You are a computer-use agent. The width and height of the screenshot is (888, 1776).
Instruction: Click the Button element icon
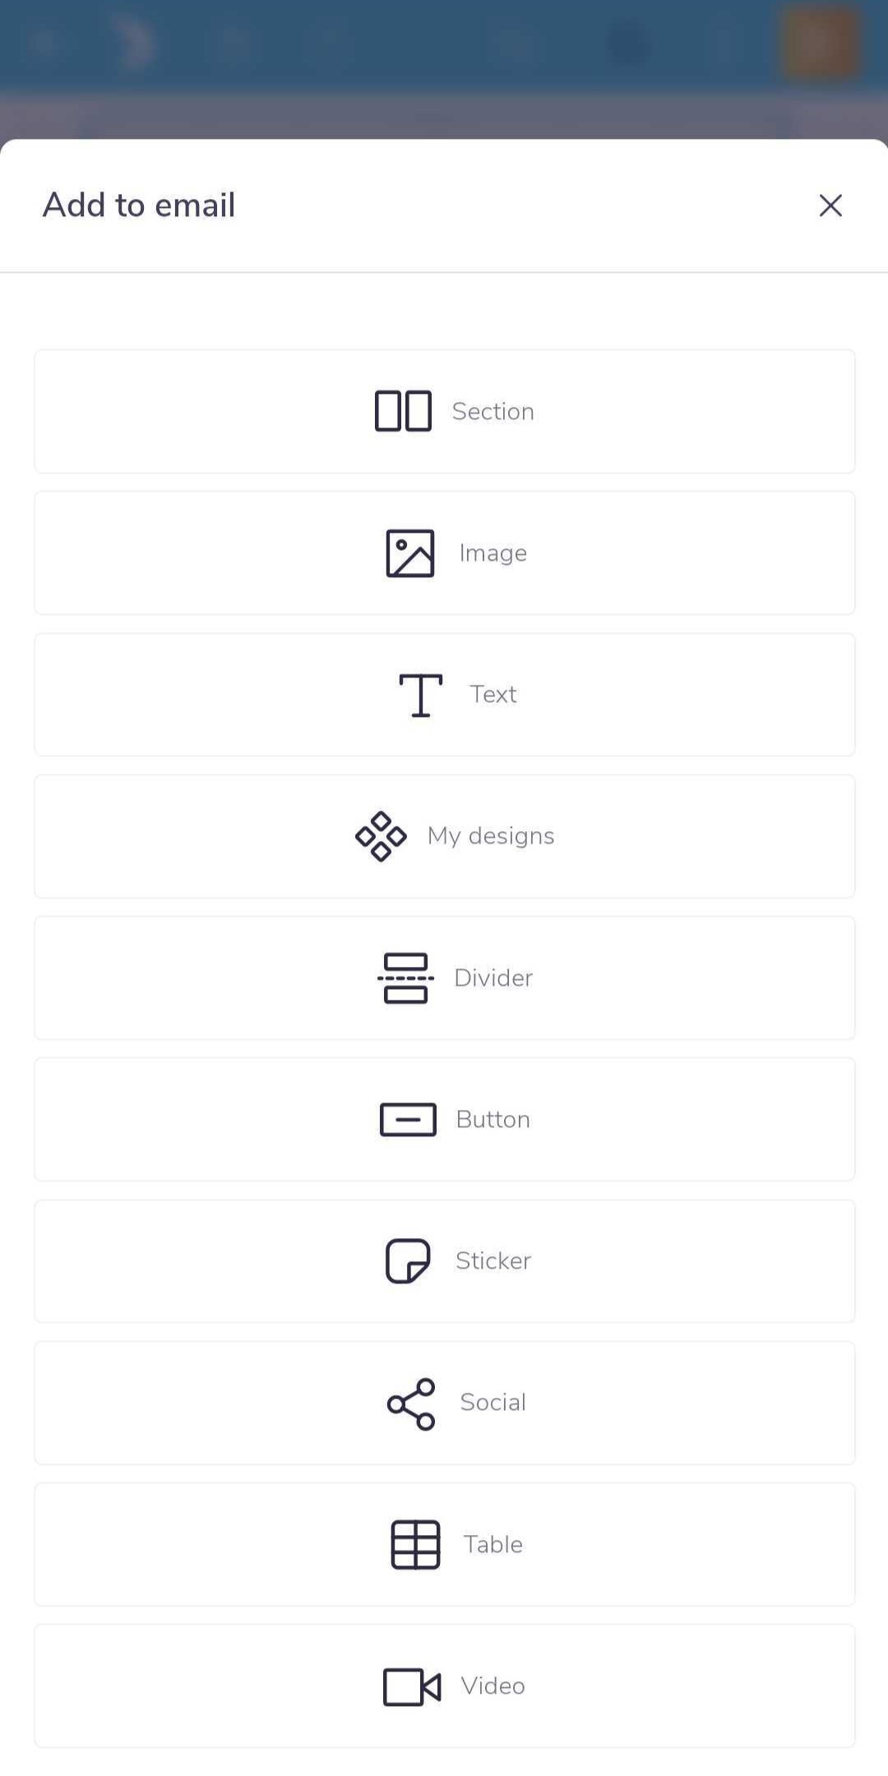click(x=408, y=1120)
